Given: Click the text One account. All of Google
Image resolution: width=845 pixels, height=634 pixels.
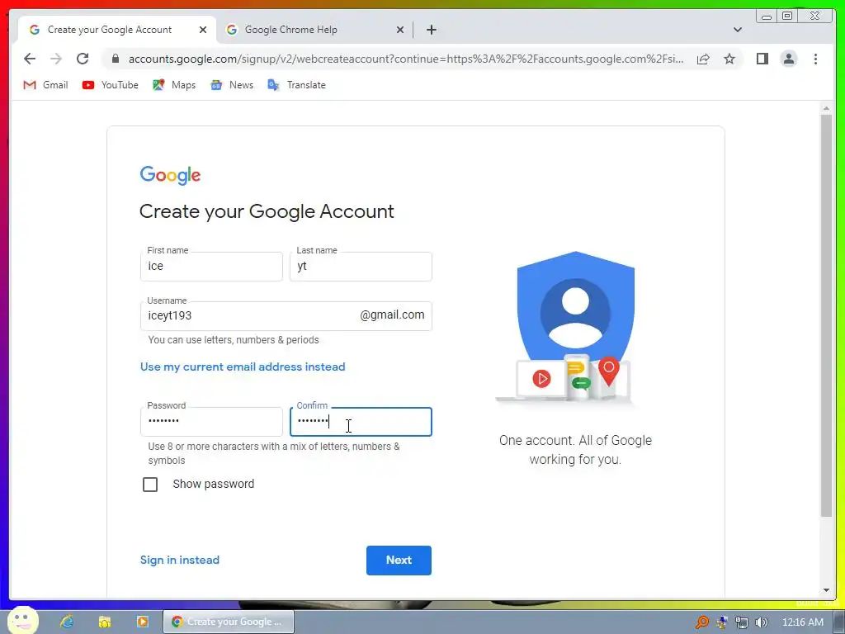Looking at the screenshot, I should [x=575, y=441].
